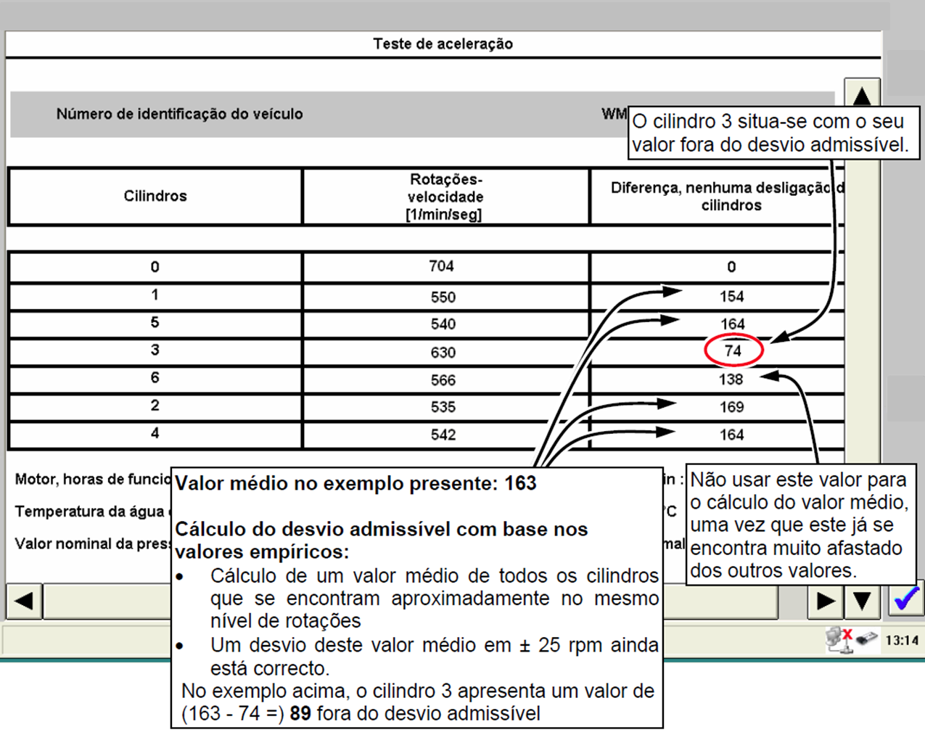Screen dimensions: 925x735
Task: Click the Diferença column header
Action: 718,197
